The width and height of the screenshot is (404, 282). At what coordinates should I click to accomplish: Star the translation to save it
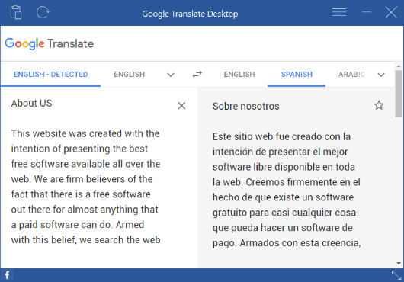click(x=379, y=105)
